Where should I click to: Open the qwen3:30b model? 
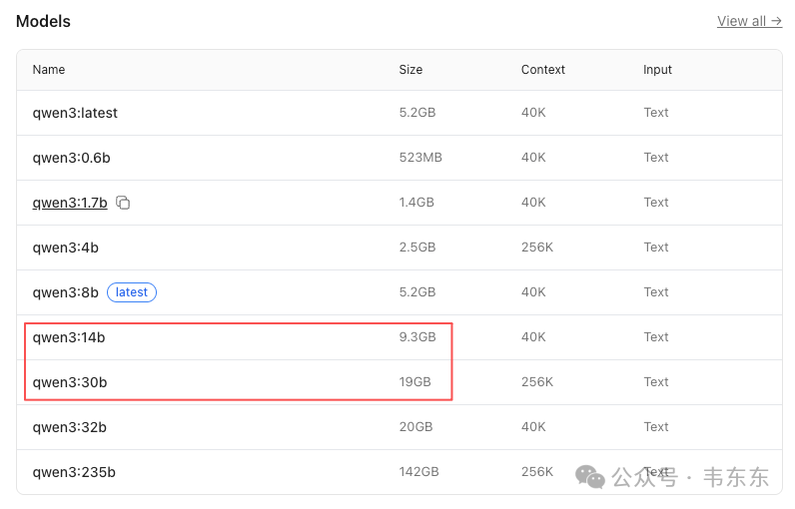pyautogui.click(x=70, y=382)
